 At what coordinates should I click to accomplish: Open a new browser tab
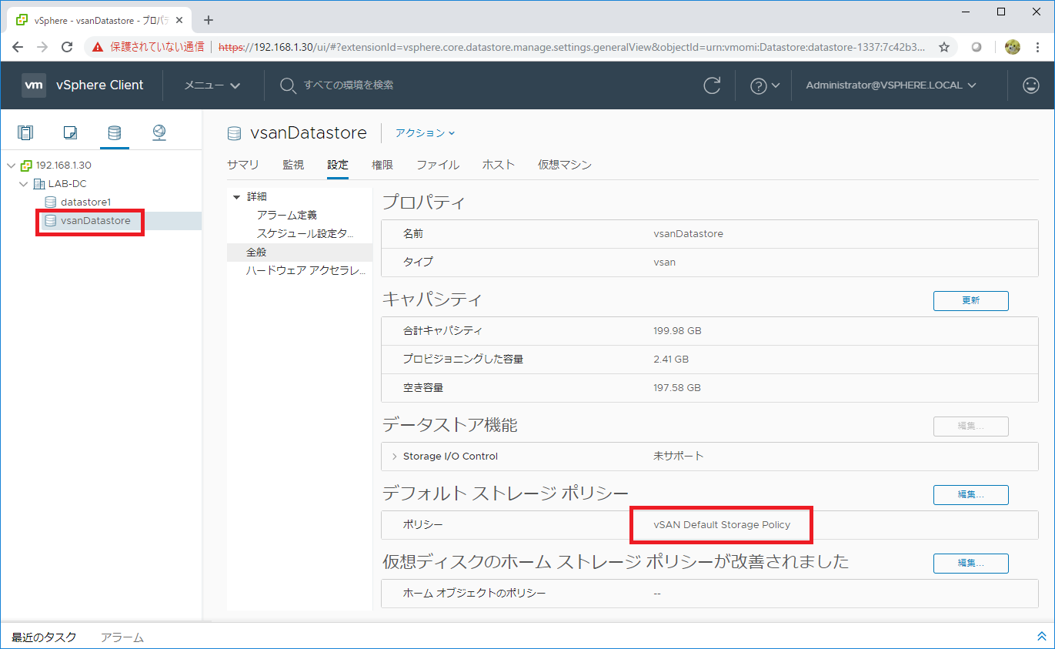(208, 20)
